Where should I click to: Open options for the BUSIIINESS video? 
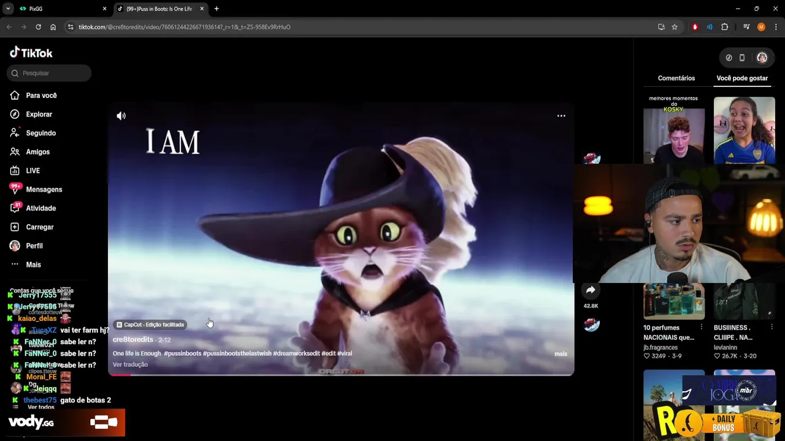(x=772, y=327)
